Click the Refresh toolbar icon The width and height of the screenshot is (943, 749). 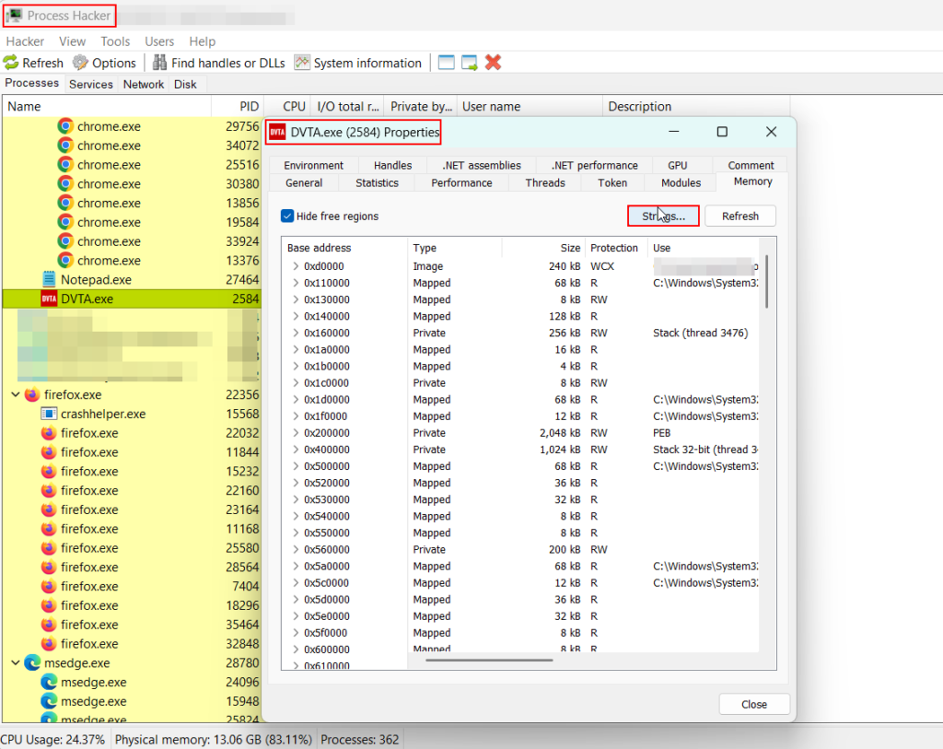click(x=11, y=63)
